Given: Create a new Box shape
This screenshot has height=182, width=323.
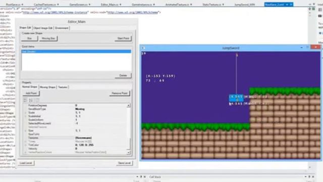Looking at the screenshot, I should pyautogui.click(x=29, y=38).
